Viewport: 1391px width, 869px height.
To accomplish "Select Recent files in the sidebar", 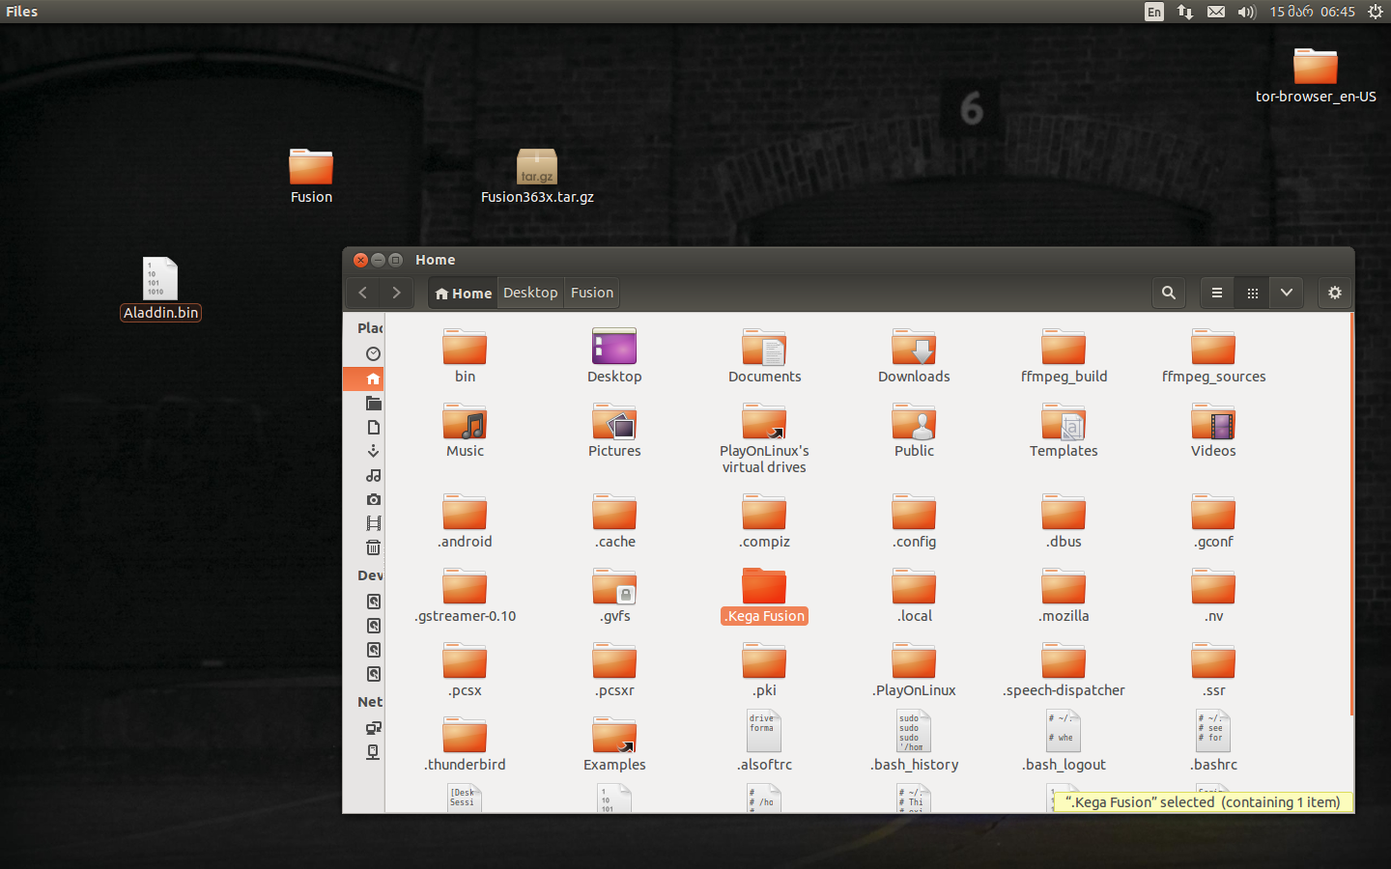I will point(373,353).
